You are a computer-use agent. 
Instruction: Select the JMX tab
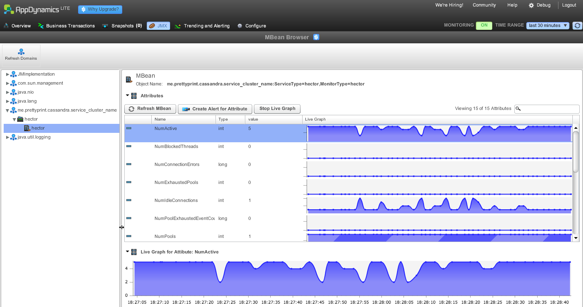tap(158, 26)
